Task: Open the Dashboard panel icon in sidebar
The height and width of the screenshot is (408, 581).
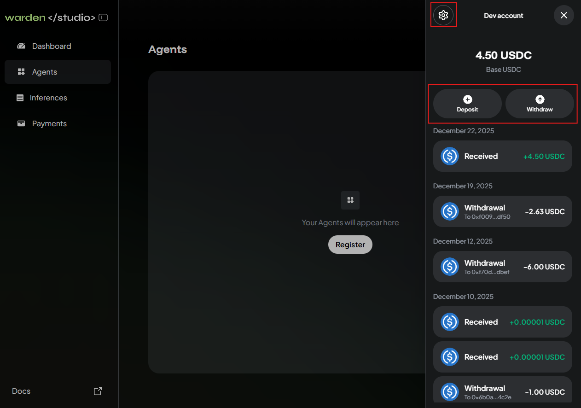Action: pos(21,46)
